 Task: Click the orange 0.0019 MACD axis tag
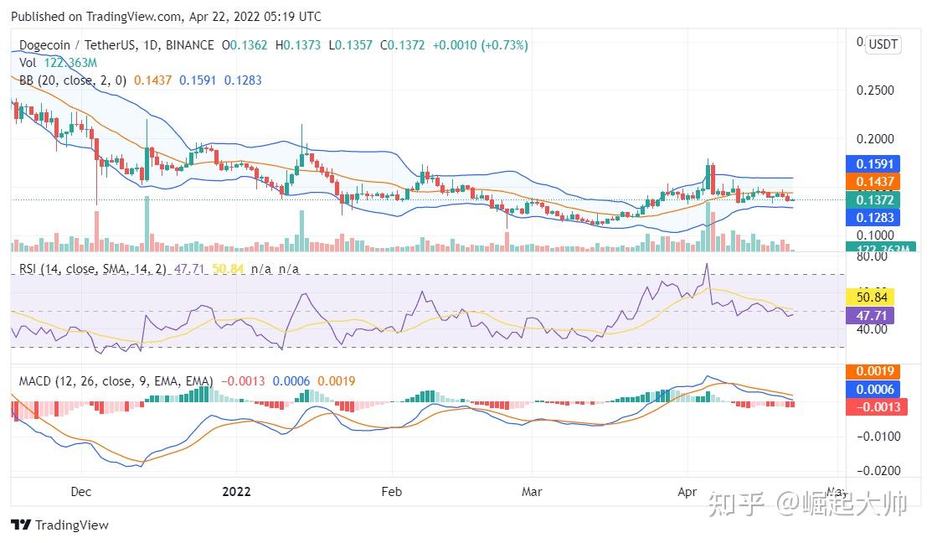tap(873, 372)
